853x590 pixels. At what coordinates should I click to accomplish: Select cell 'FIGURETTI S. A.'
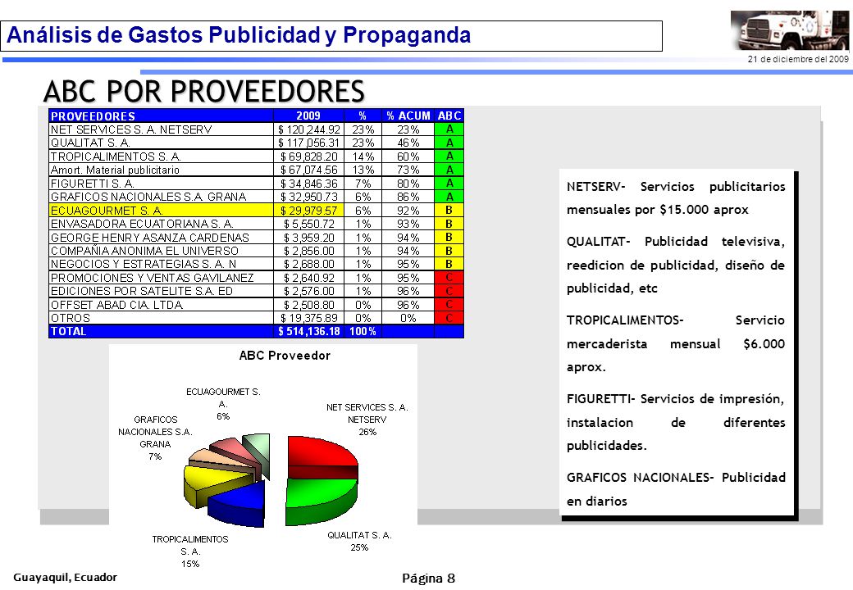(x=161, y=184)
